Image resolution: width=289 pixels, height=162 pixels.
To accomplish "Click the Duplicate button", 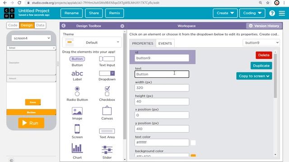I will tap(261, 66).
